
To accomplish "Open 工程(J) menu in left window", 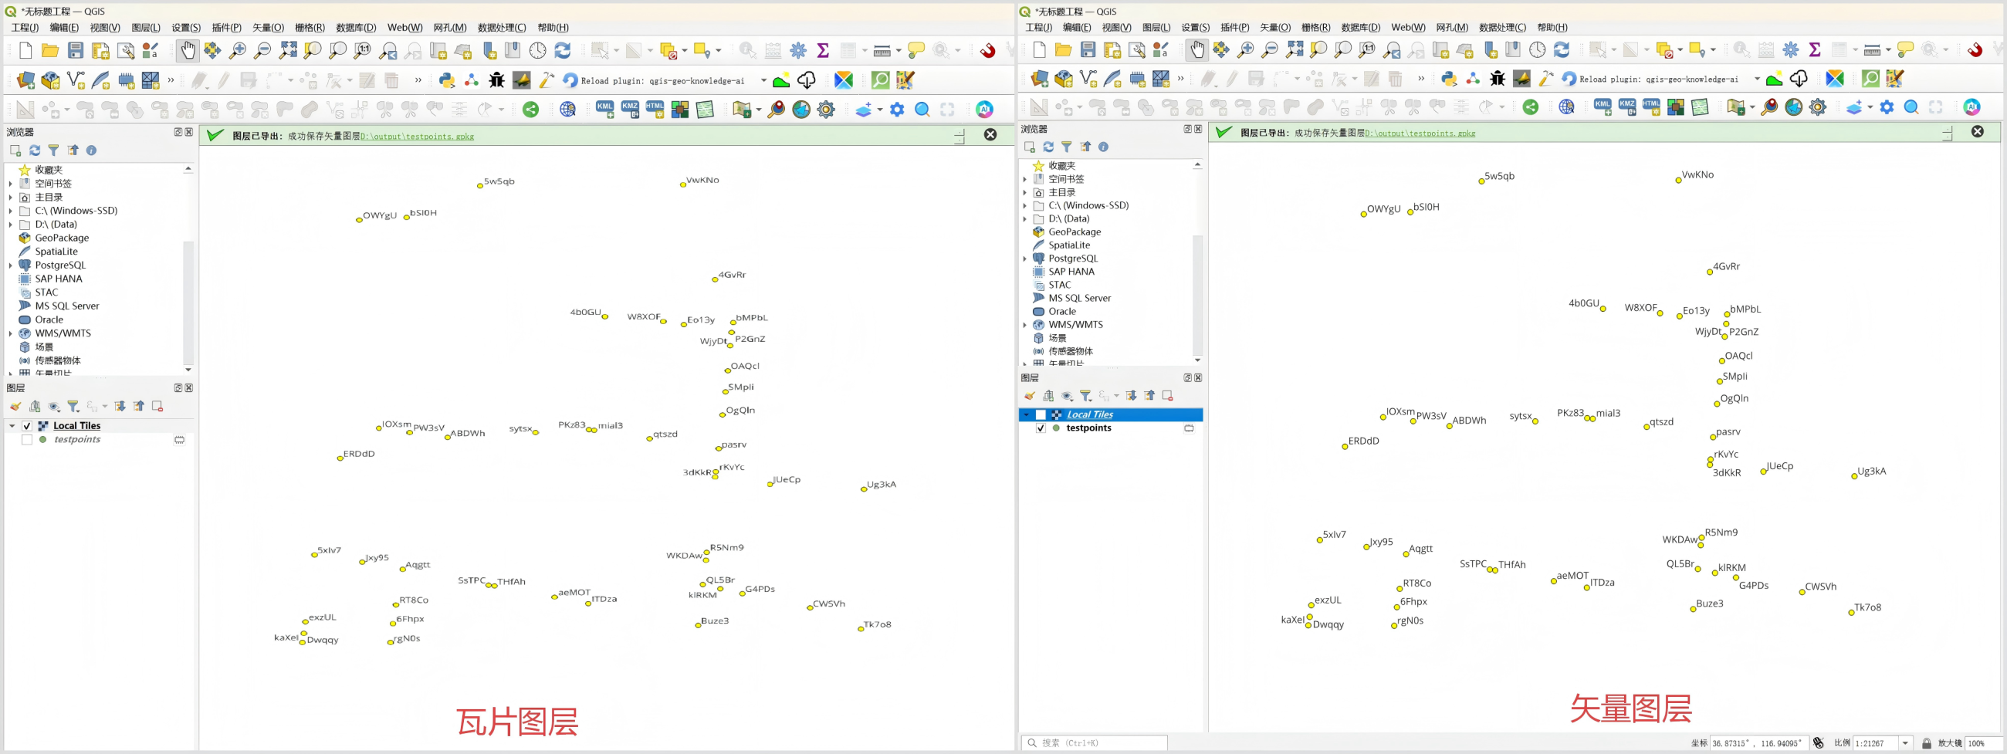I will point(24,27).
